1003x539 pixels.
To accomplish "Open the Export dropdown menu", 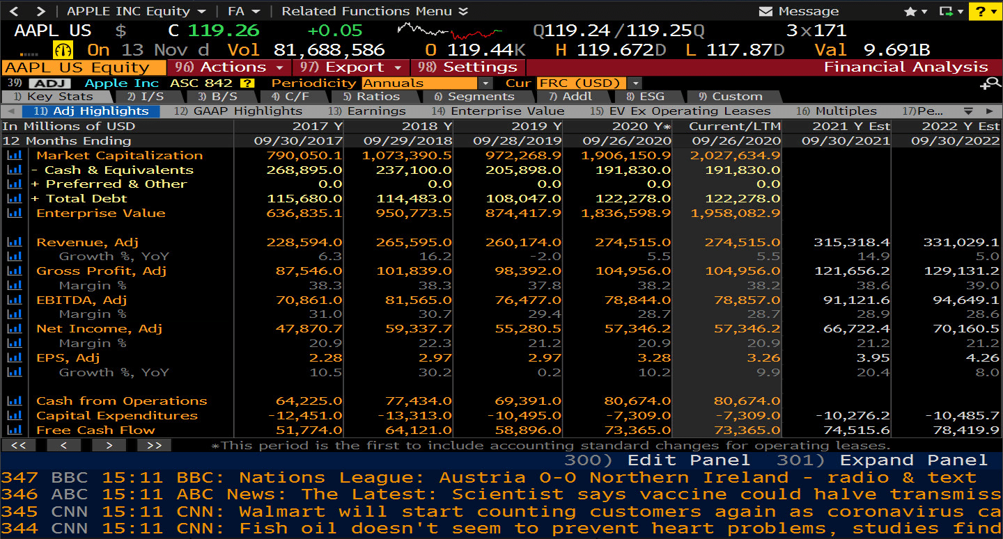I will pos(351,67).
